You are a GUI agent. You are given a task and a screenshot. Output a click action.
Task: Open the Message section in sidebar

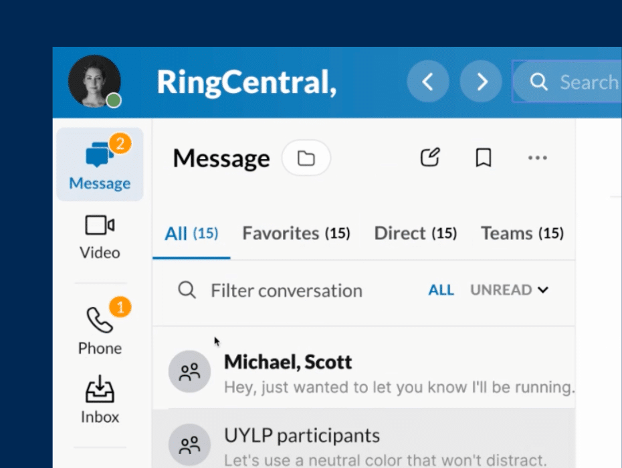pyautogui.click(x=100, y=164)
